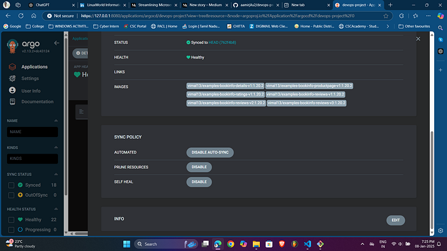Collapse the KINDS filter section
The width and height of the screenshot is (447, 251).
click(56, 148)
